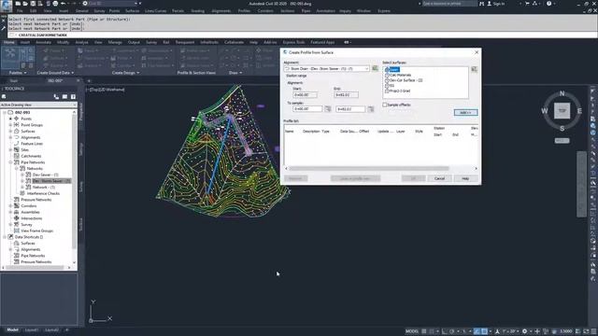The width and height of the screenshot is (598, 336).
Task: Click the Toolspace Panorama icon next to help
Action: point(64,97)
